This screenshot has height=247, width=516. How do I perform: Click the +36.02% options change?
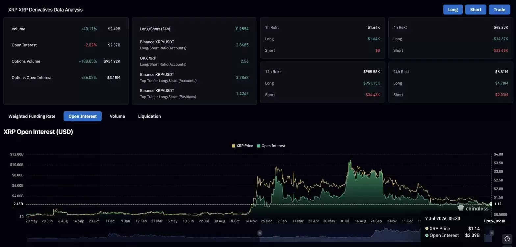(x=89, y=78)
